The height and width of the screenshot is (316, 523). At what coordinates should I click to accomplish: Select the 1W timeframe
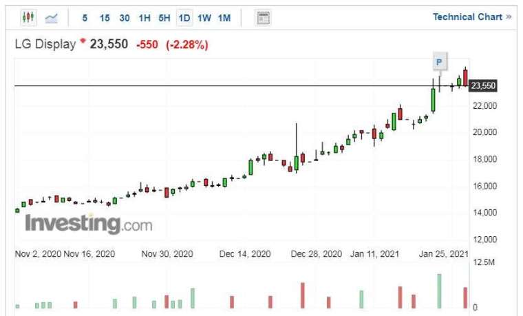click(204, 18)
